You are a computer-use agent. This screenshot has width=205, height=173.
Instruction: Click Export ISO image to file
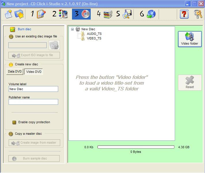(x=34, y=55)
